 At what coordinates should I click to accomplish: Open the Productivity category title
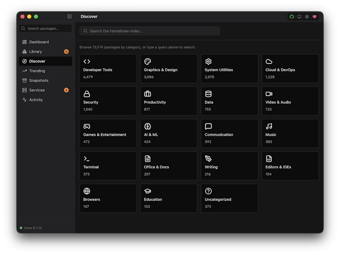click(x=155, y=102)
